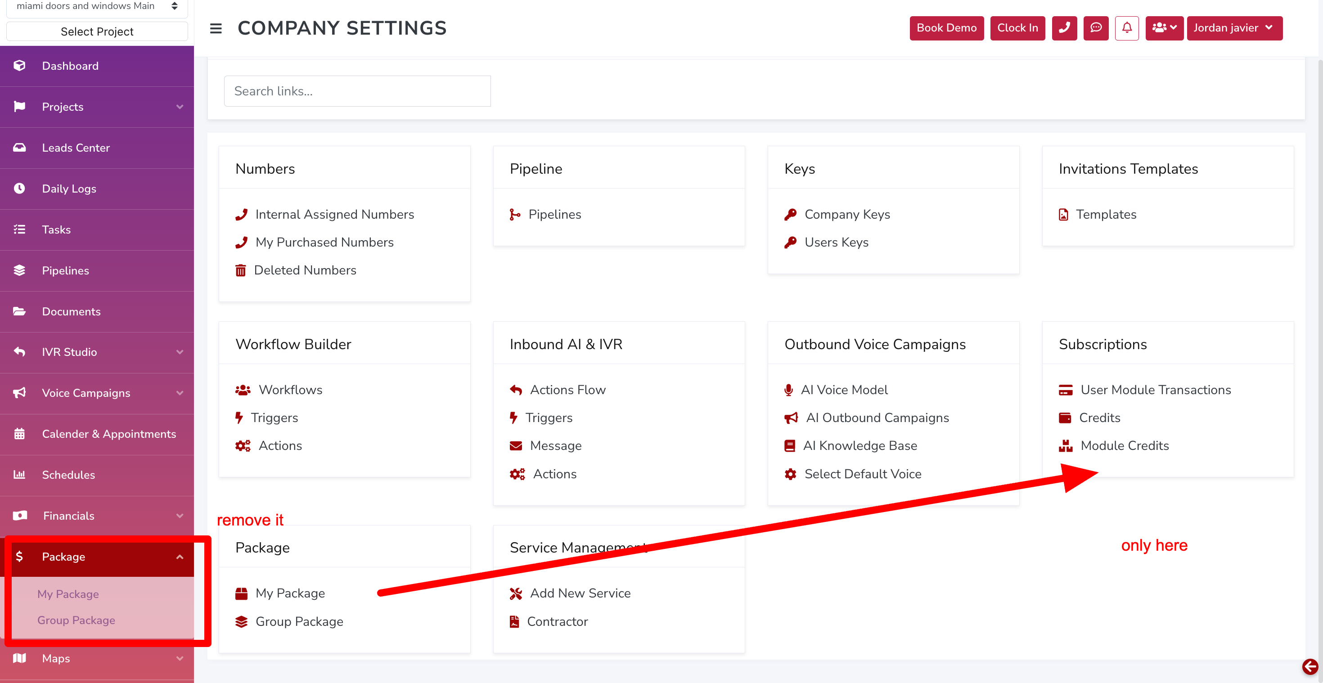Select Group Package in sidebar submenu

coord(76,620)
